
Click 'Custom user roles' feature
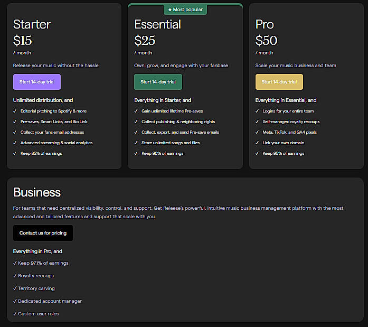tap(38, 314)
